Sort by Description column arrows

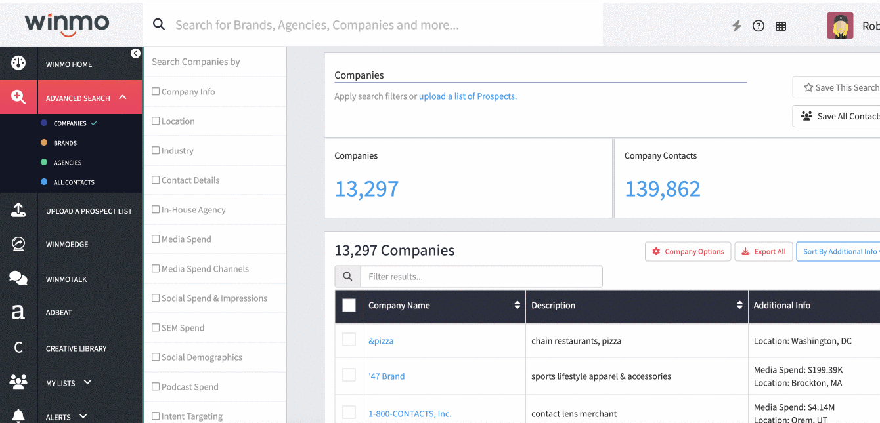coord(739,305)
